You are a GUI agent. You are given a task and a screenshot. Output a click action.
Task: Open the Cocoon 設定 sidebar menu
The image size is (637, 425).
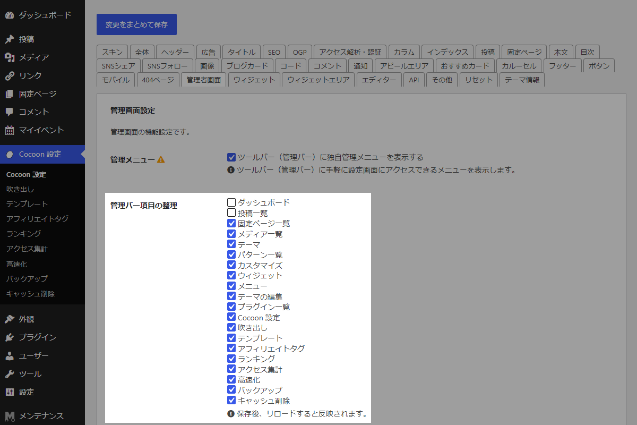(40, 154)
